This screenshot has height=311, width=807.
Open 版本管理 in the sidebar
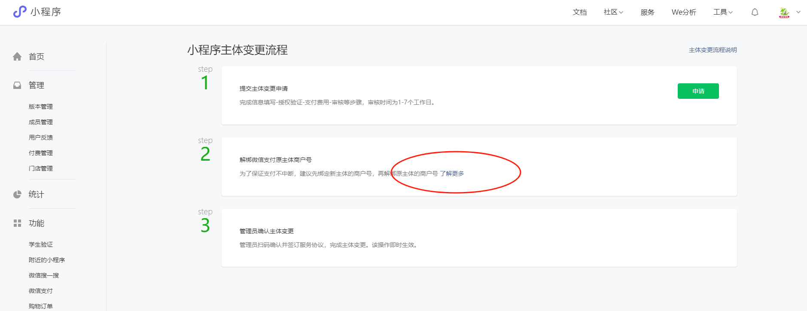(x=41, y=107)
